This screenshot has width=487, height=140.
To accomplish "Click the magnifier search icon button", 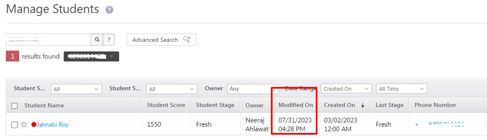I will click(97, 40).
